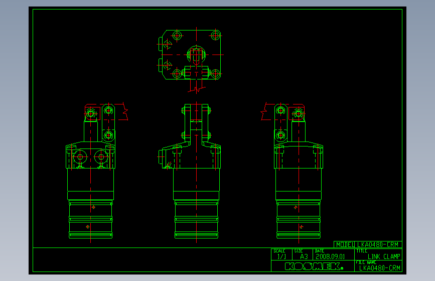Click the SCALE label in title block

pos(279,251)
